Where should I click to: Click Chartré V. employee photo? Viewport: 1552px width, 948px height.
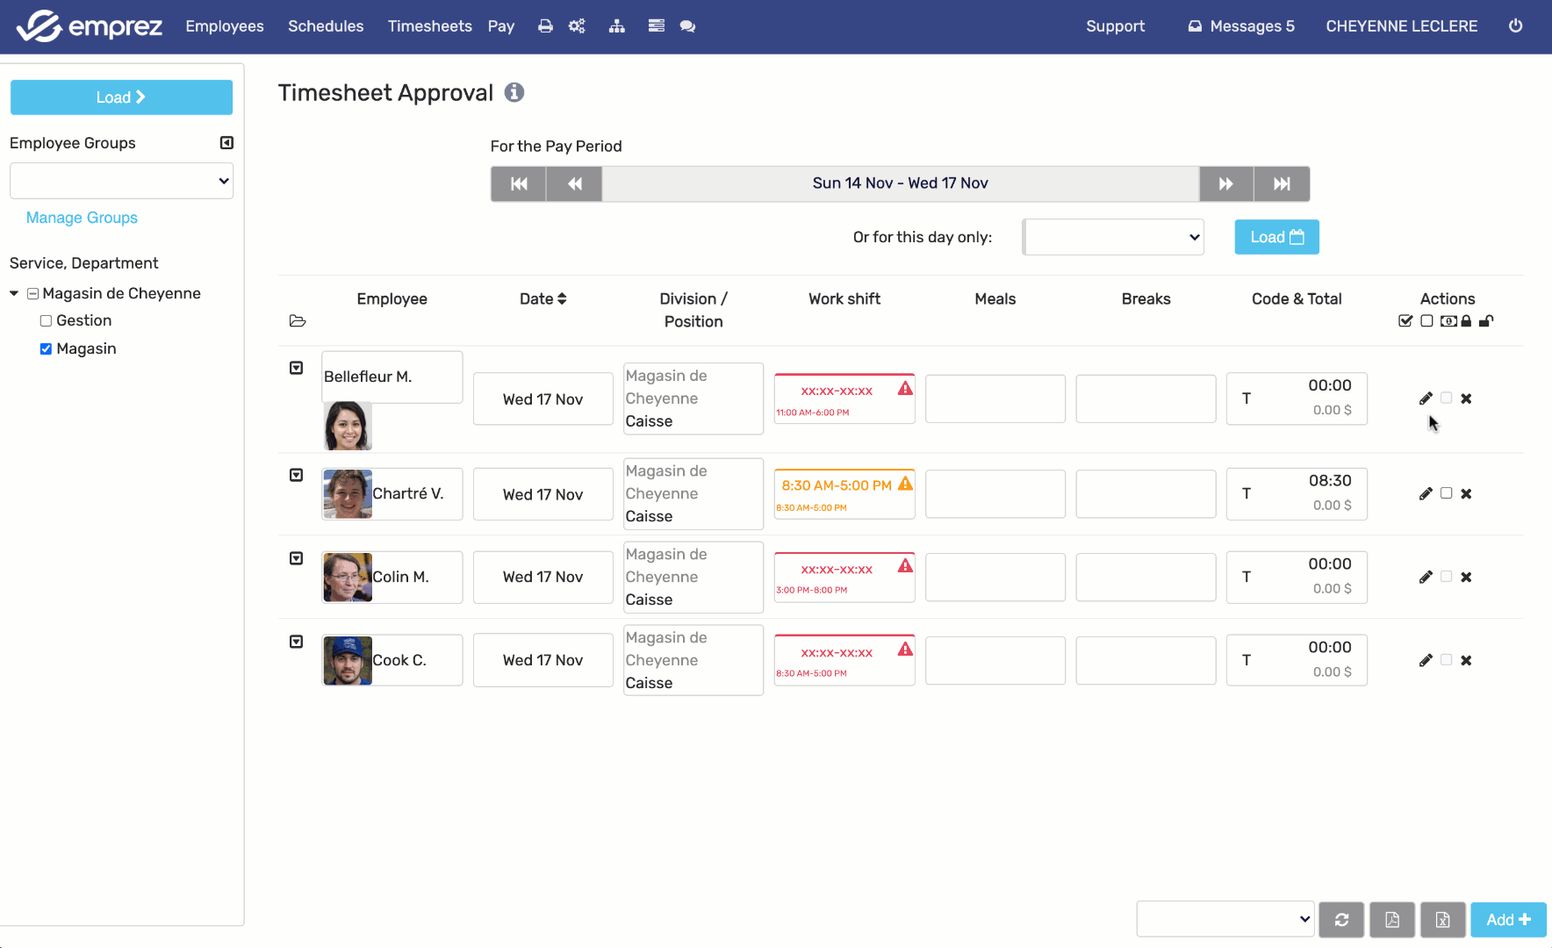[348, 494]
